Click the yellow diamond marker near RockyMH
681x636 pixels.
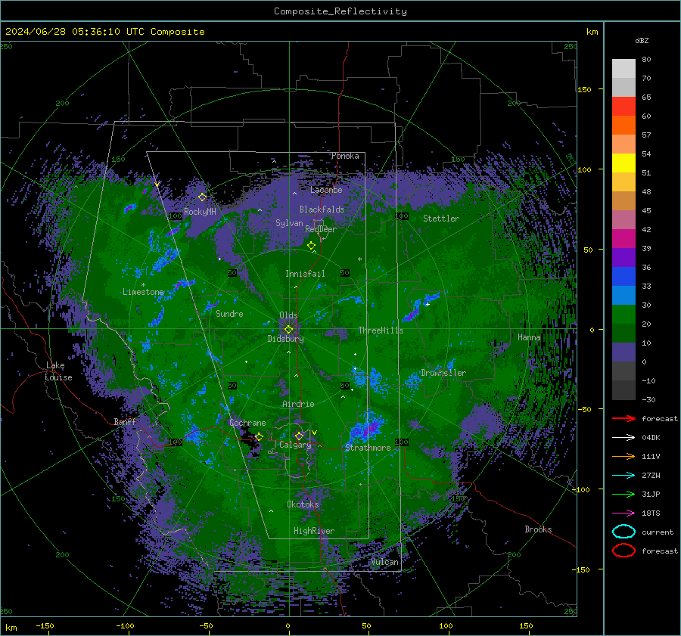tap(202, 197)
